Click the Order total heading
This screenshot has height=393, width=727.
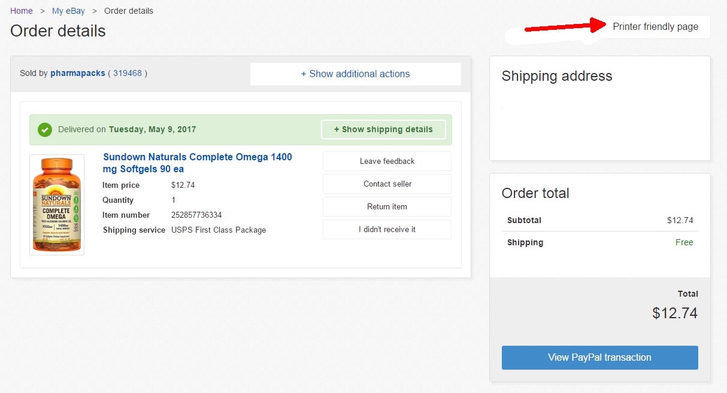pyautogui.click(x=535, y=193)
